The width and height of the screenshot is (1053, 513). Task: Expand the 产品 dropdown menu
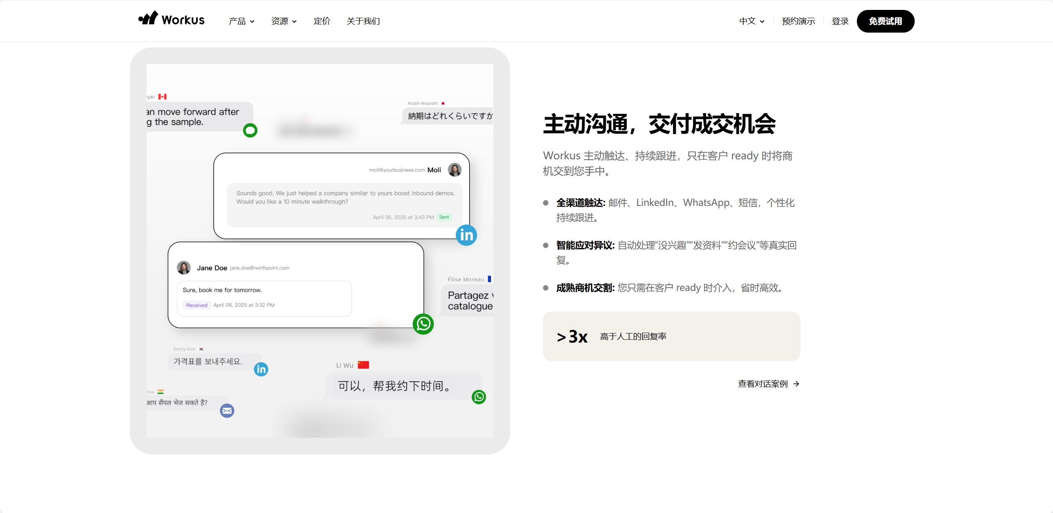point(242,21)
